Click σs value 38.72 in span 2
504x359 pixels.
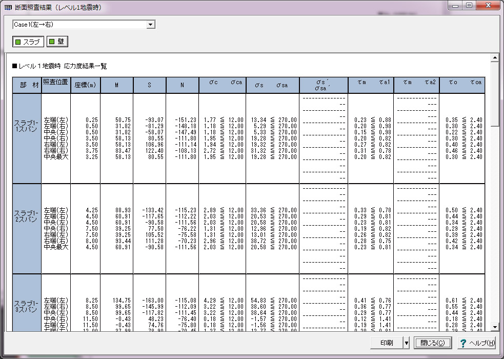click(x=259, y=241)
